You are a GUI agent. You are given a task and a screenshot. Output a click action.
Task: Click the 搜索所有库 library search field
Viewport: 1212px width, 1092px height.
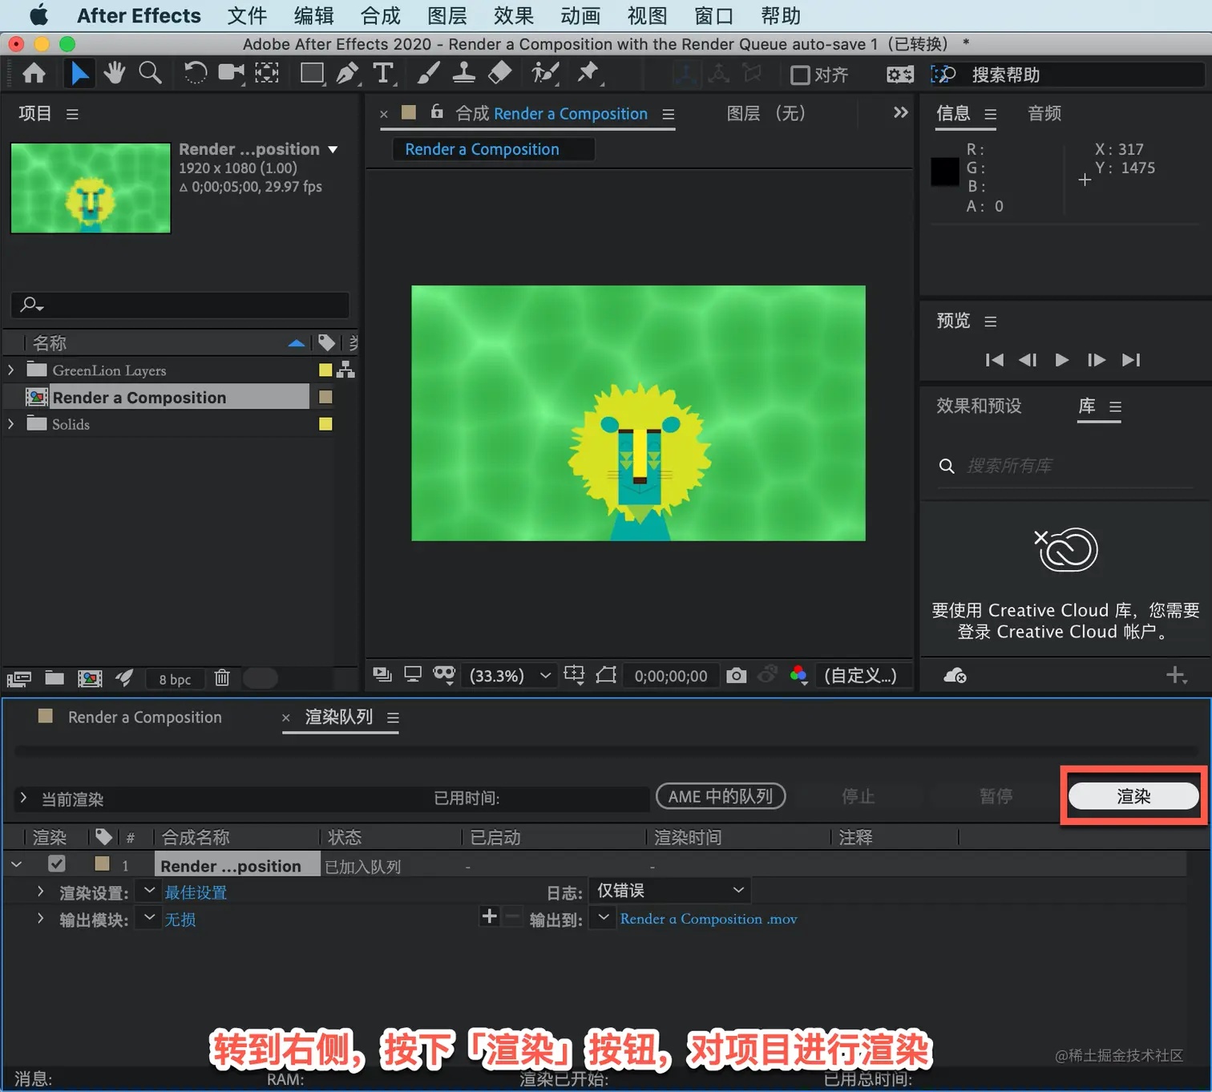coord(1066,466)
